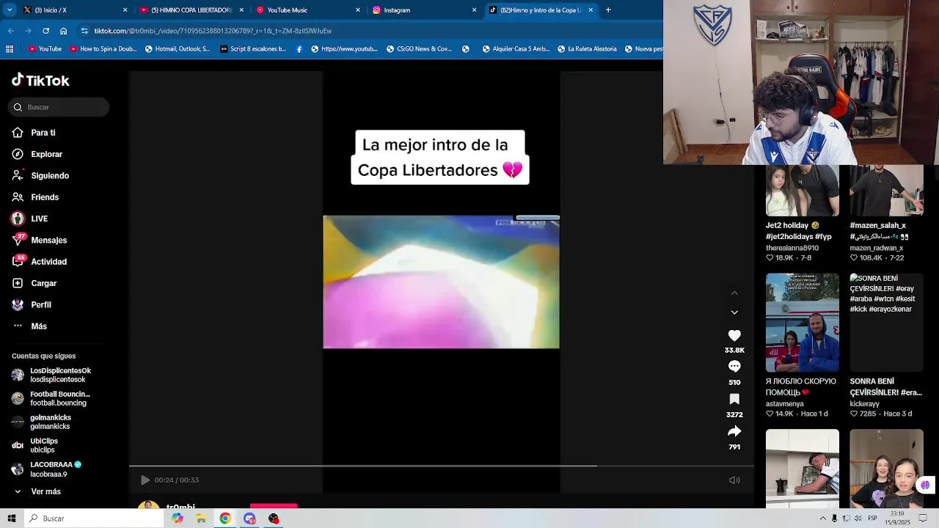Click the video player frame
This screenshot has height=528, width=939.
tap(442, 282)
